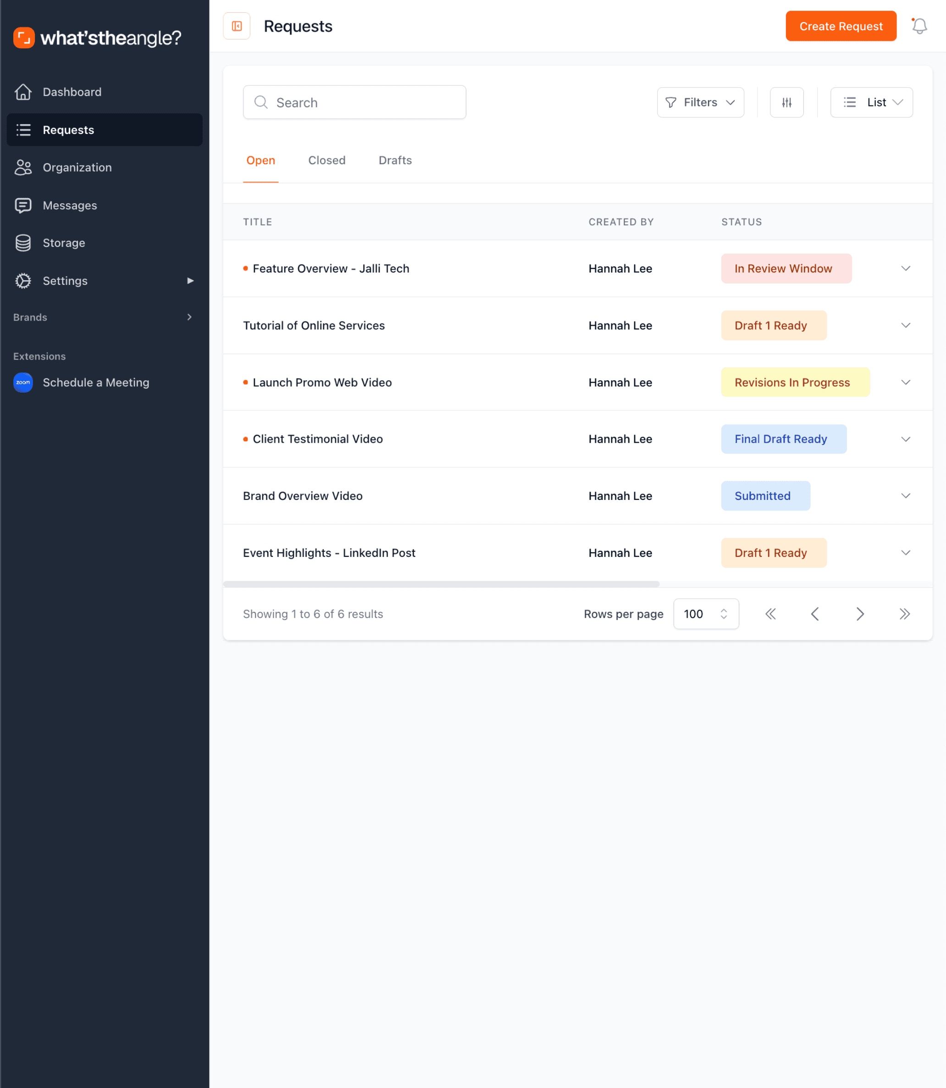Click Zoom Schedule a Meeting extension
This screenshot has height=1088, width=946.
(95, 383)
